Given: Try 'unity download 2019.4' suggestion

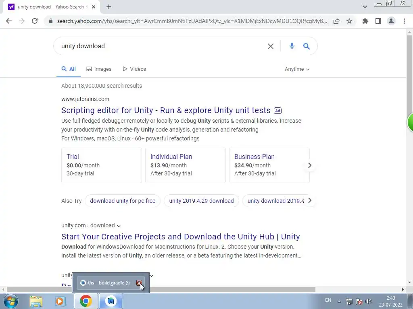Looking at the screenshot, I should [x=275, y=201].
